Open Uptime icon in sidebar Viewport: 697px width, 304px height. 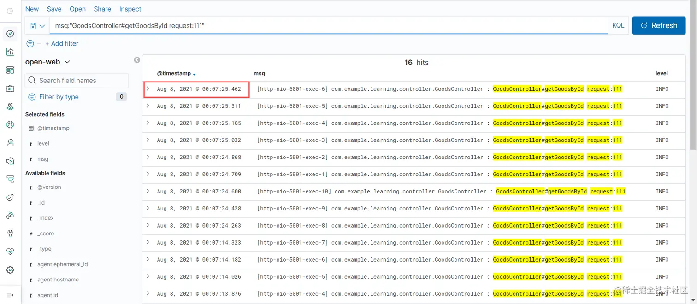(10, 197)
